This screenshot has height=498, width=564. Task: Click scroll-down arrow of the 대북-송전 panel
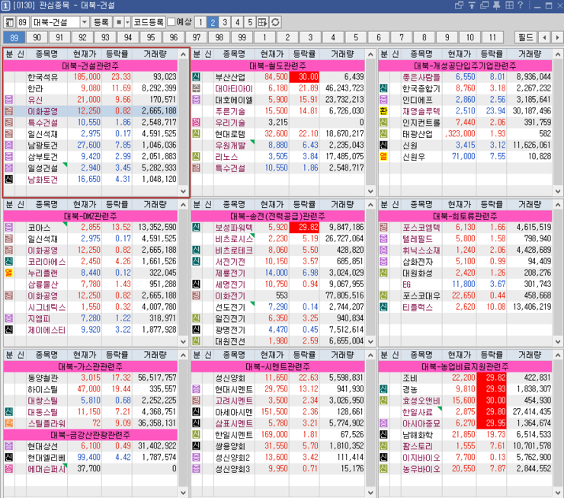371,342
